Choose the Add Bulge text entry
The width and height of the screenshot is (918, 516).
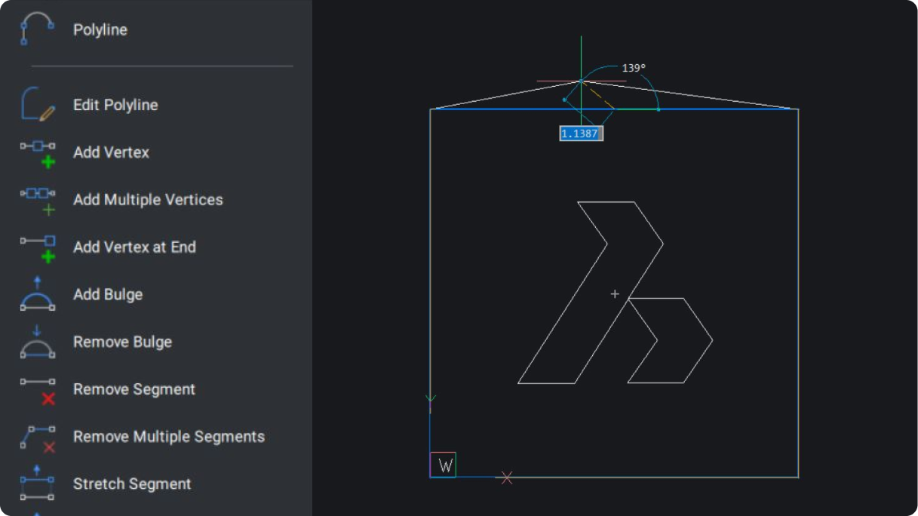108,295
